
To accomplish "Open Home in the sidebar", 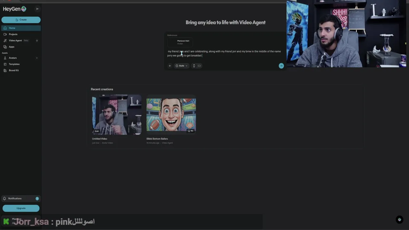I will coord(21,28).
